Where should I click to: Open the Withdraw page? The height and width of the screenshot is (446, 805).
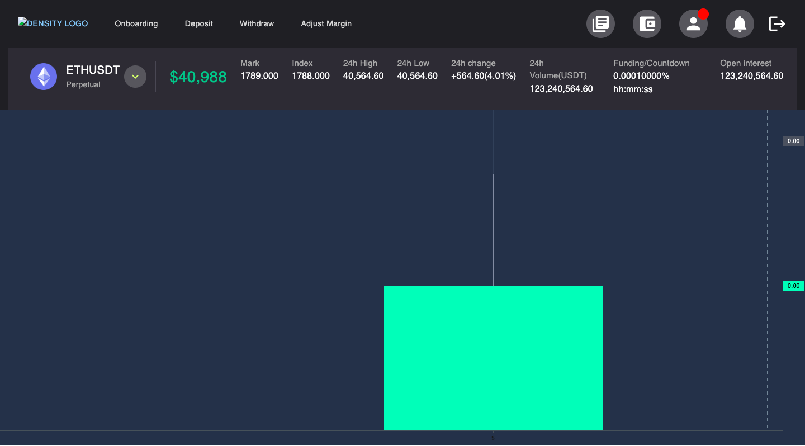pyautogui.click(x=257, y=23)
